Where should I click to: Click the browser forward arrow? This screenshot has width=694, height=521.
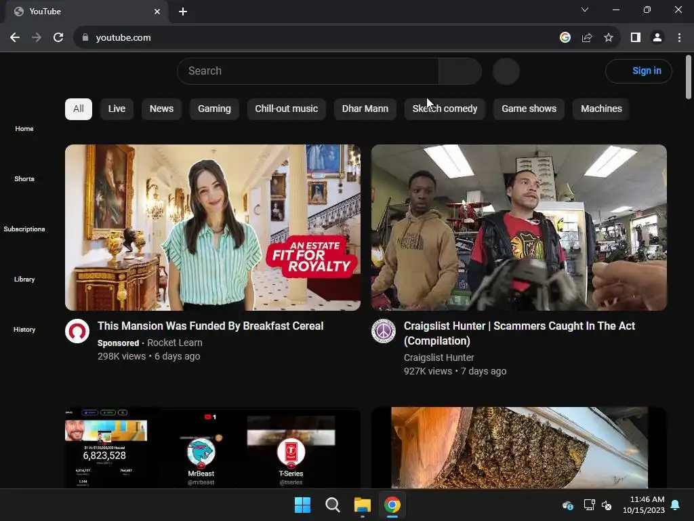point(37,38)
